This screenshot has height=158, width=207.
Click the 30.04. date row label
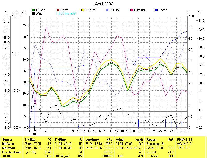point(7,156)
